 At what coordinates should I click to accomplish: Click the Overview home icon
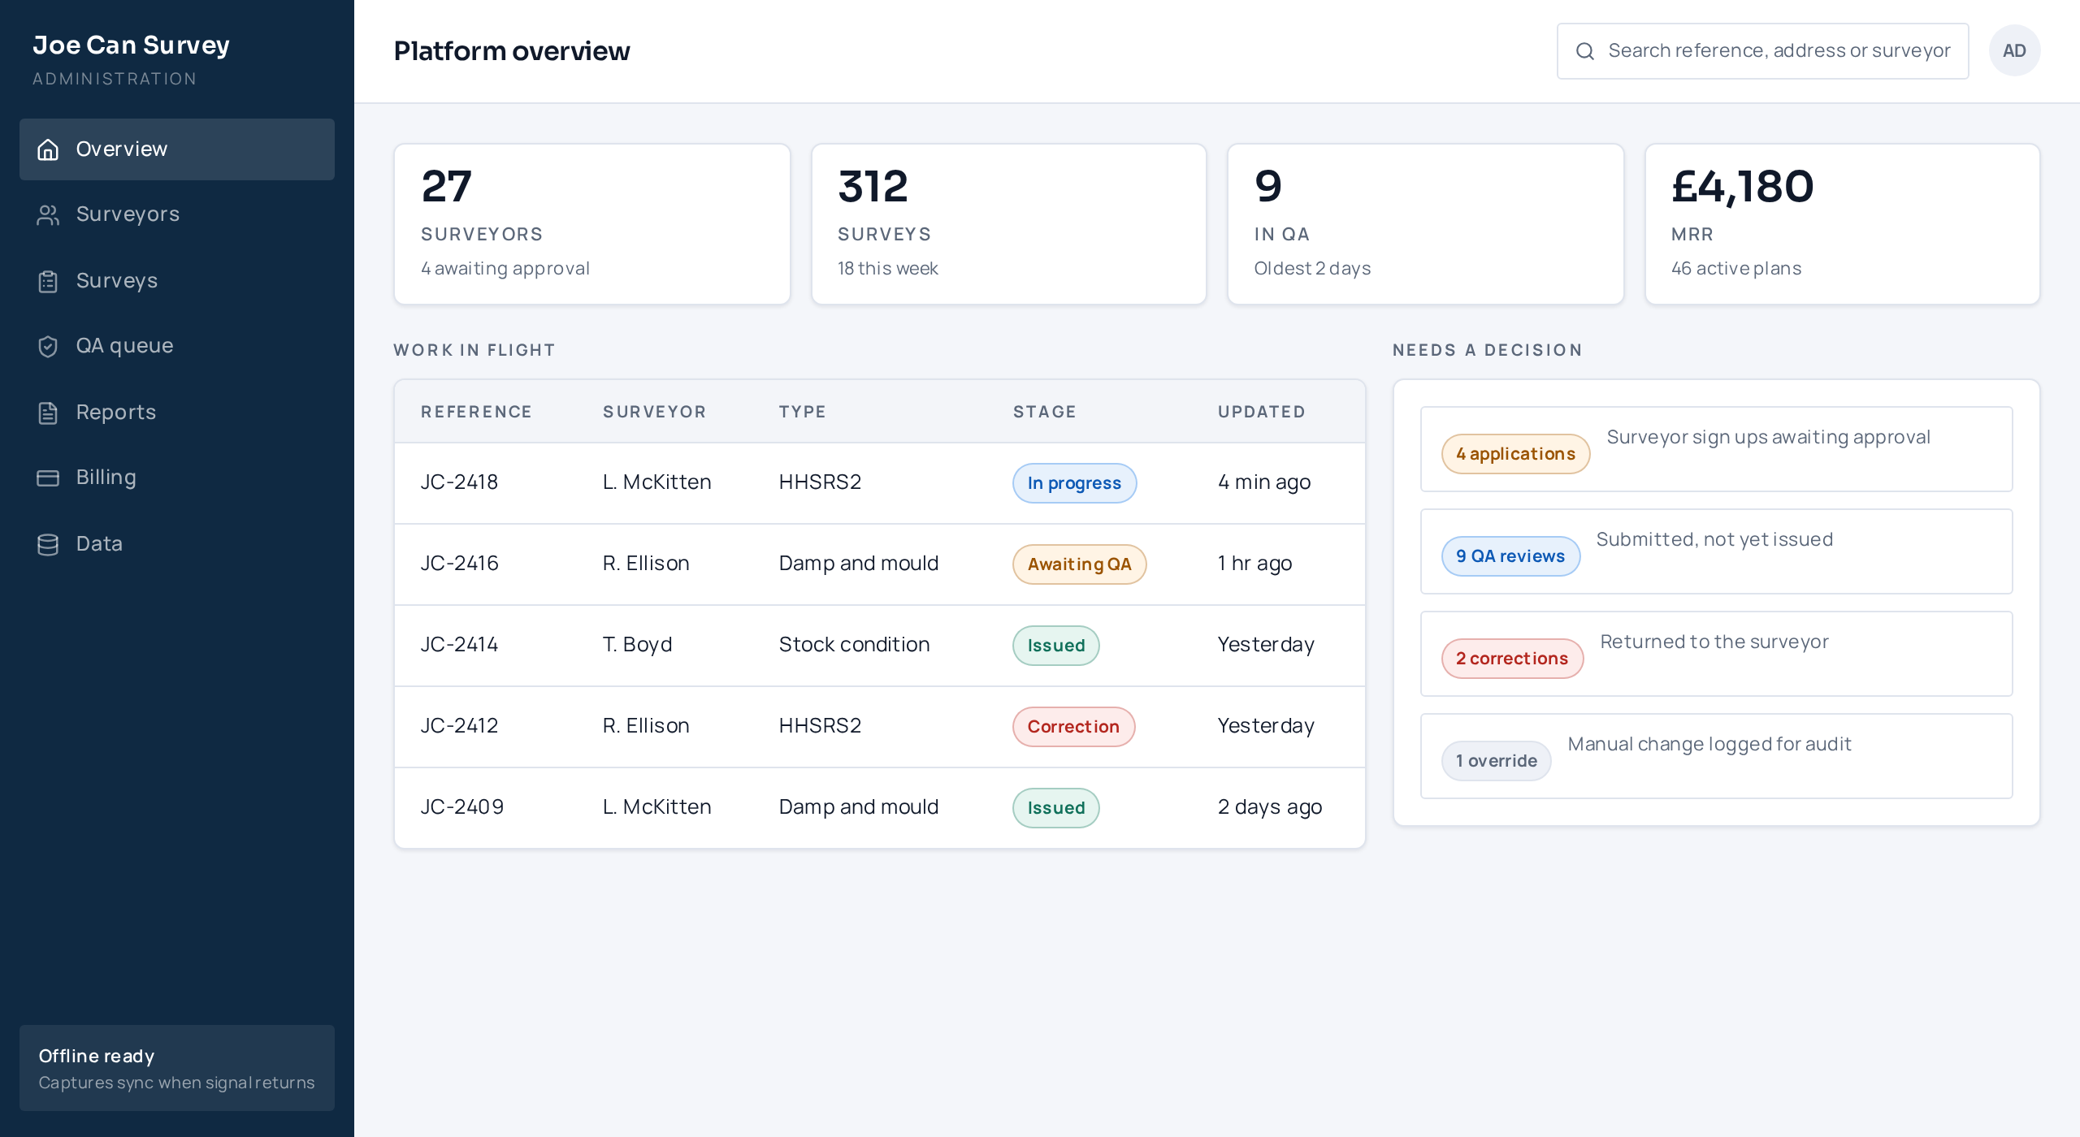(x=48, y=149)
